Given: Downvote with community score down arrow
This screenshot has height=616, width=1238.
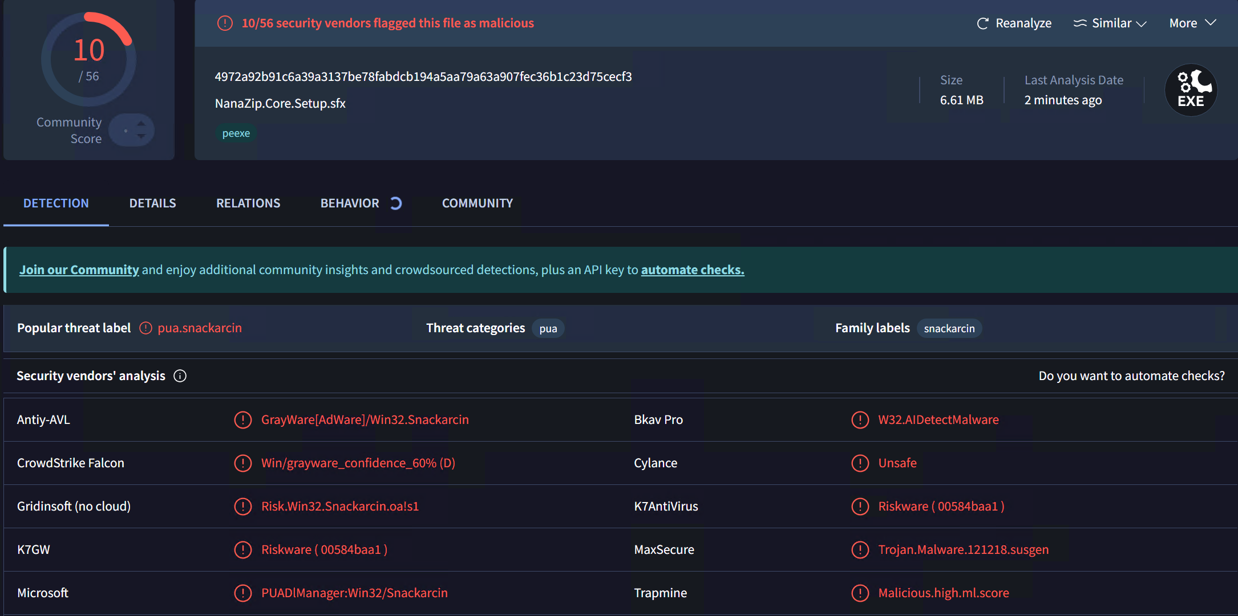Looking at the screenshot, I should tap(141, 137).
